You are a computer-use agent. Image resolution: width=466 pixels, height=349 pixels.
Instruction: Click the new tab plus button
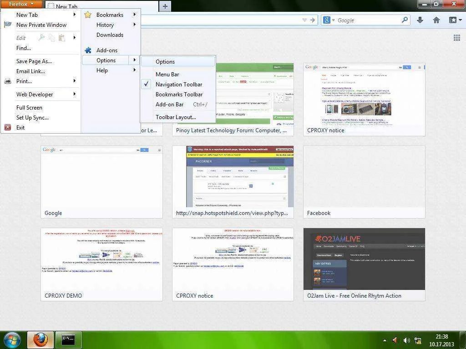coord(165,6)
